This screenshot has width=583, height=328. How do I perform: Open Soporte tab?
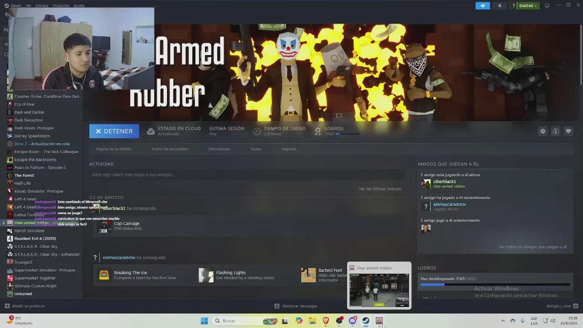[x=289, y=149]
